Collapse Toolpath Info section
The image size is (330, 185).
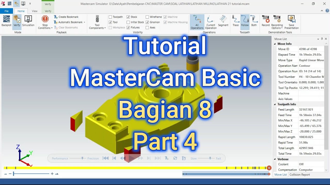[275, 104]
